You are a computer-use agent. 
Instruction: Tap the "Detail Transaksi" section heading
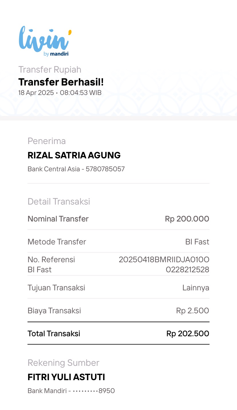tap(59, 201)
